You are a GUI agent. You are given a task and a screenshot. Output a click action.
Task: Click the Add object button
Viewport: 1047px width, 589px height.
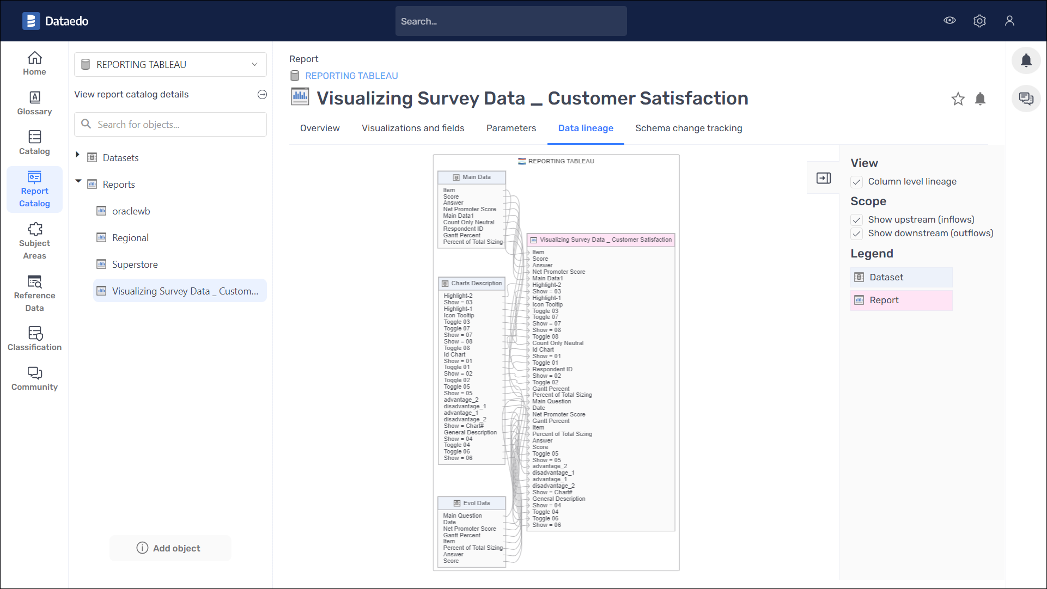170,548
